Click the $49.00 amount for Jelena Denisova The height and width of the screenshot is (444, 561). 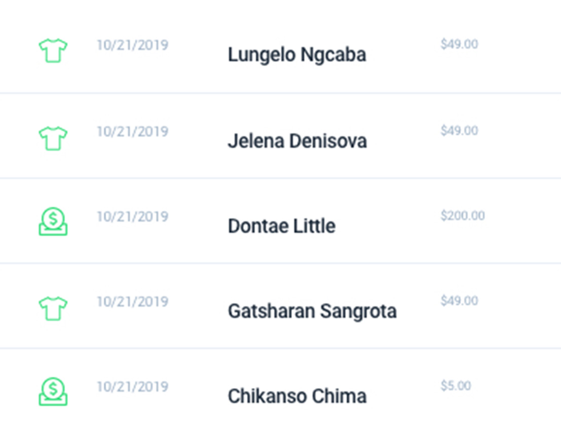(x=459, y=131)
